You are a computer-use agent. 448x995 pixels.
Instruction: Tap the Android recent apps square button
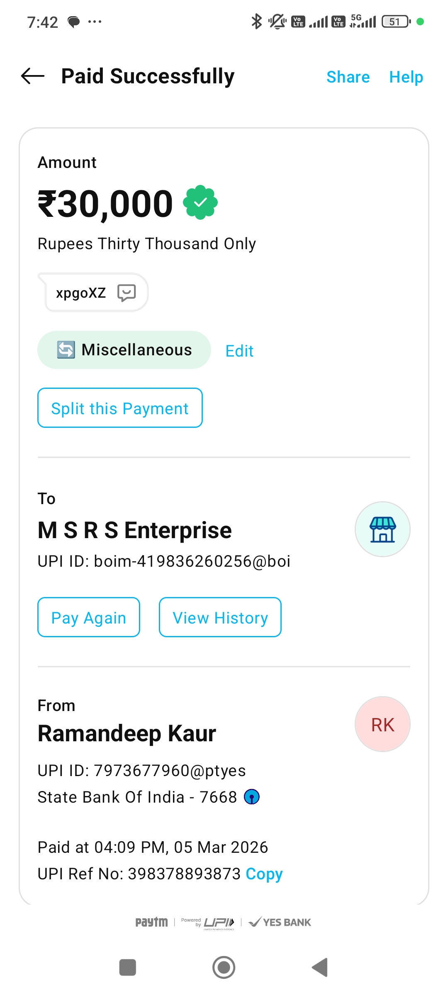pos(127,967)
